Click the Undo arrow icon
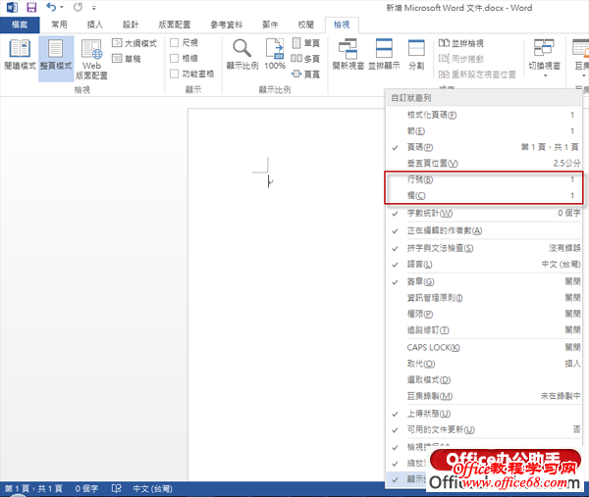This screenshot has width=589, height=497. pyautogui.click(x=51, y=7)
